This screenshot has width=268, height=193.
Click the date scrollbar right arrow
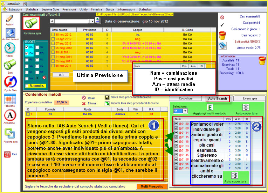click(x=92, y=21)
